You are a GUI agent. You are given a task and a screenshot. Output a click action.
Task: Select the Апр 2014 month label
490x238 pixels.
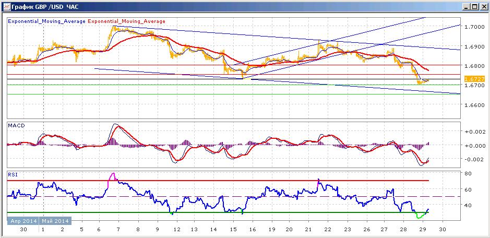point(23,221)
